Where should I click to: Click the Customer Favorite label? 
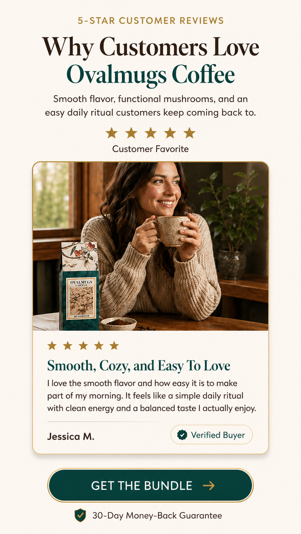click(150, 149)
